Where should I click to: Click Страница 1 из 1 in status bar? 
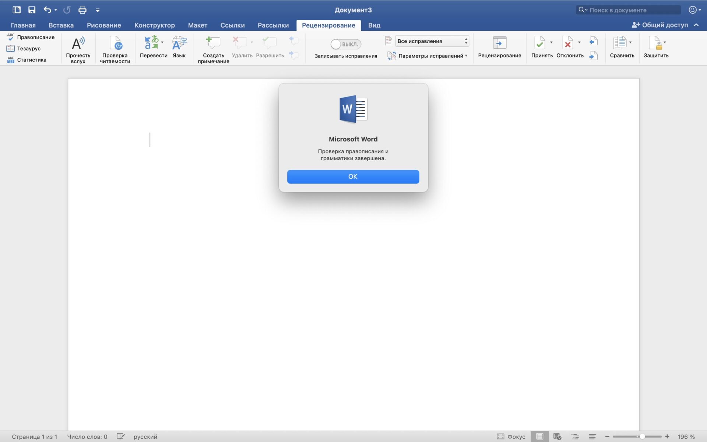click(35, 436)
